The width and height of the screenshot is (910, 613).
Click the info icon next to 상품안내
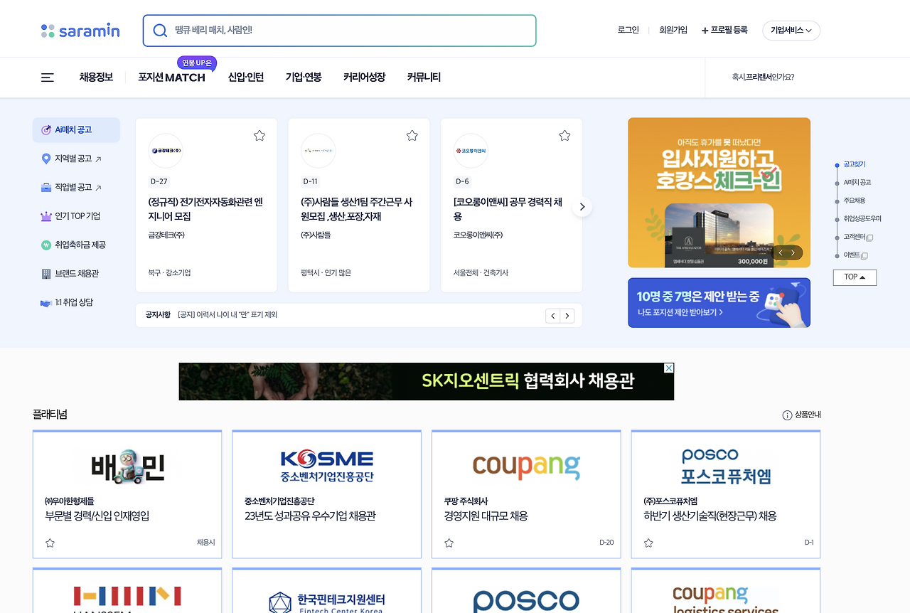tap(788, 414)
